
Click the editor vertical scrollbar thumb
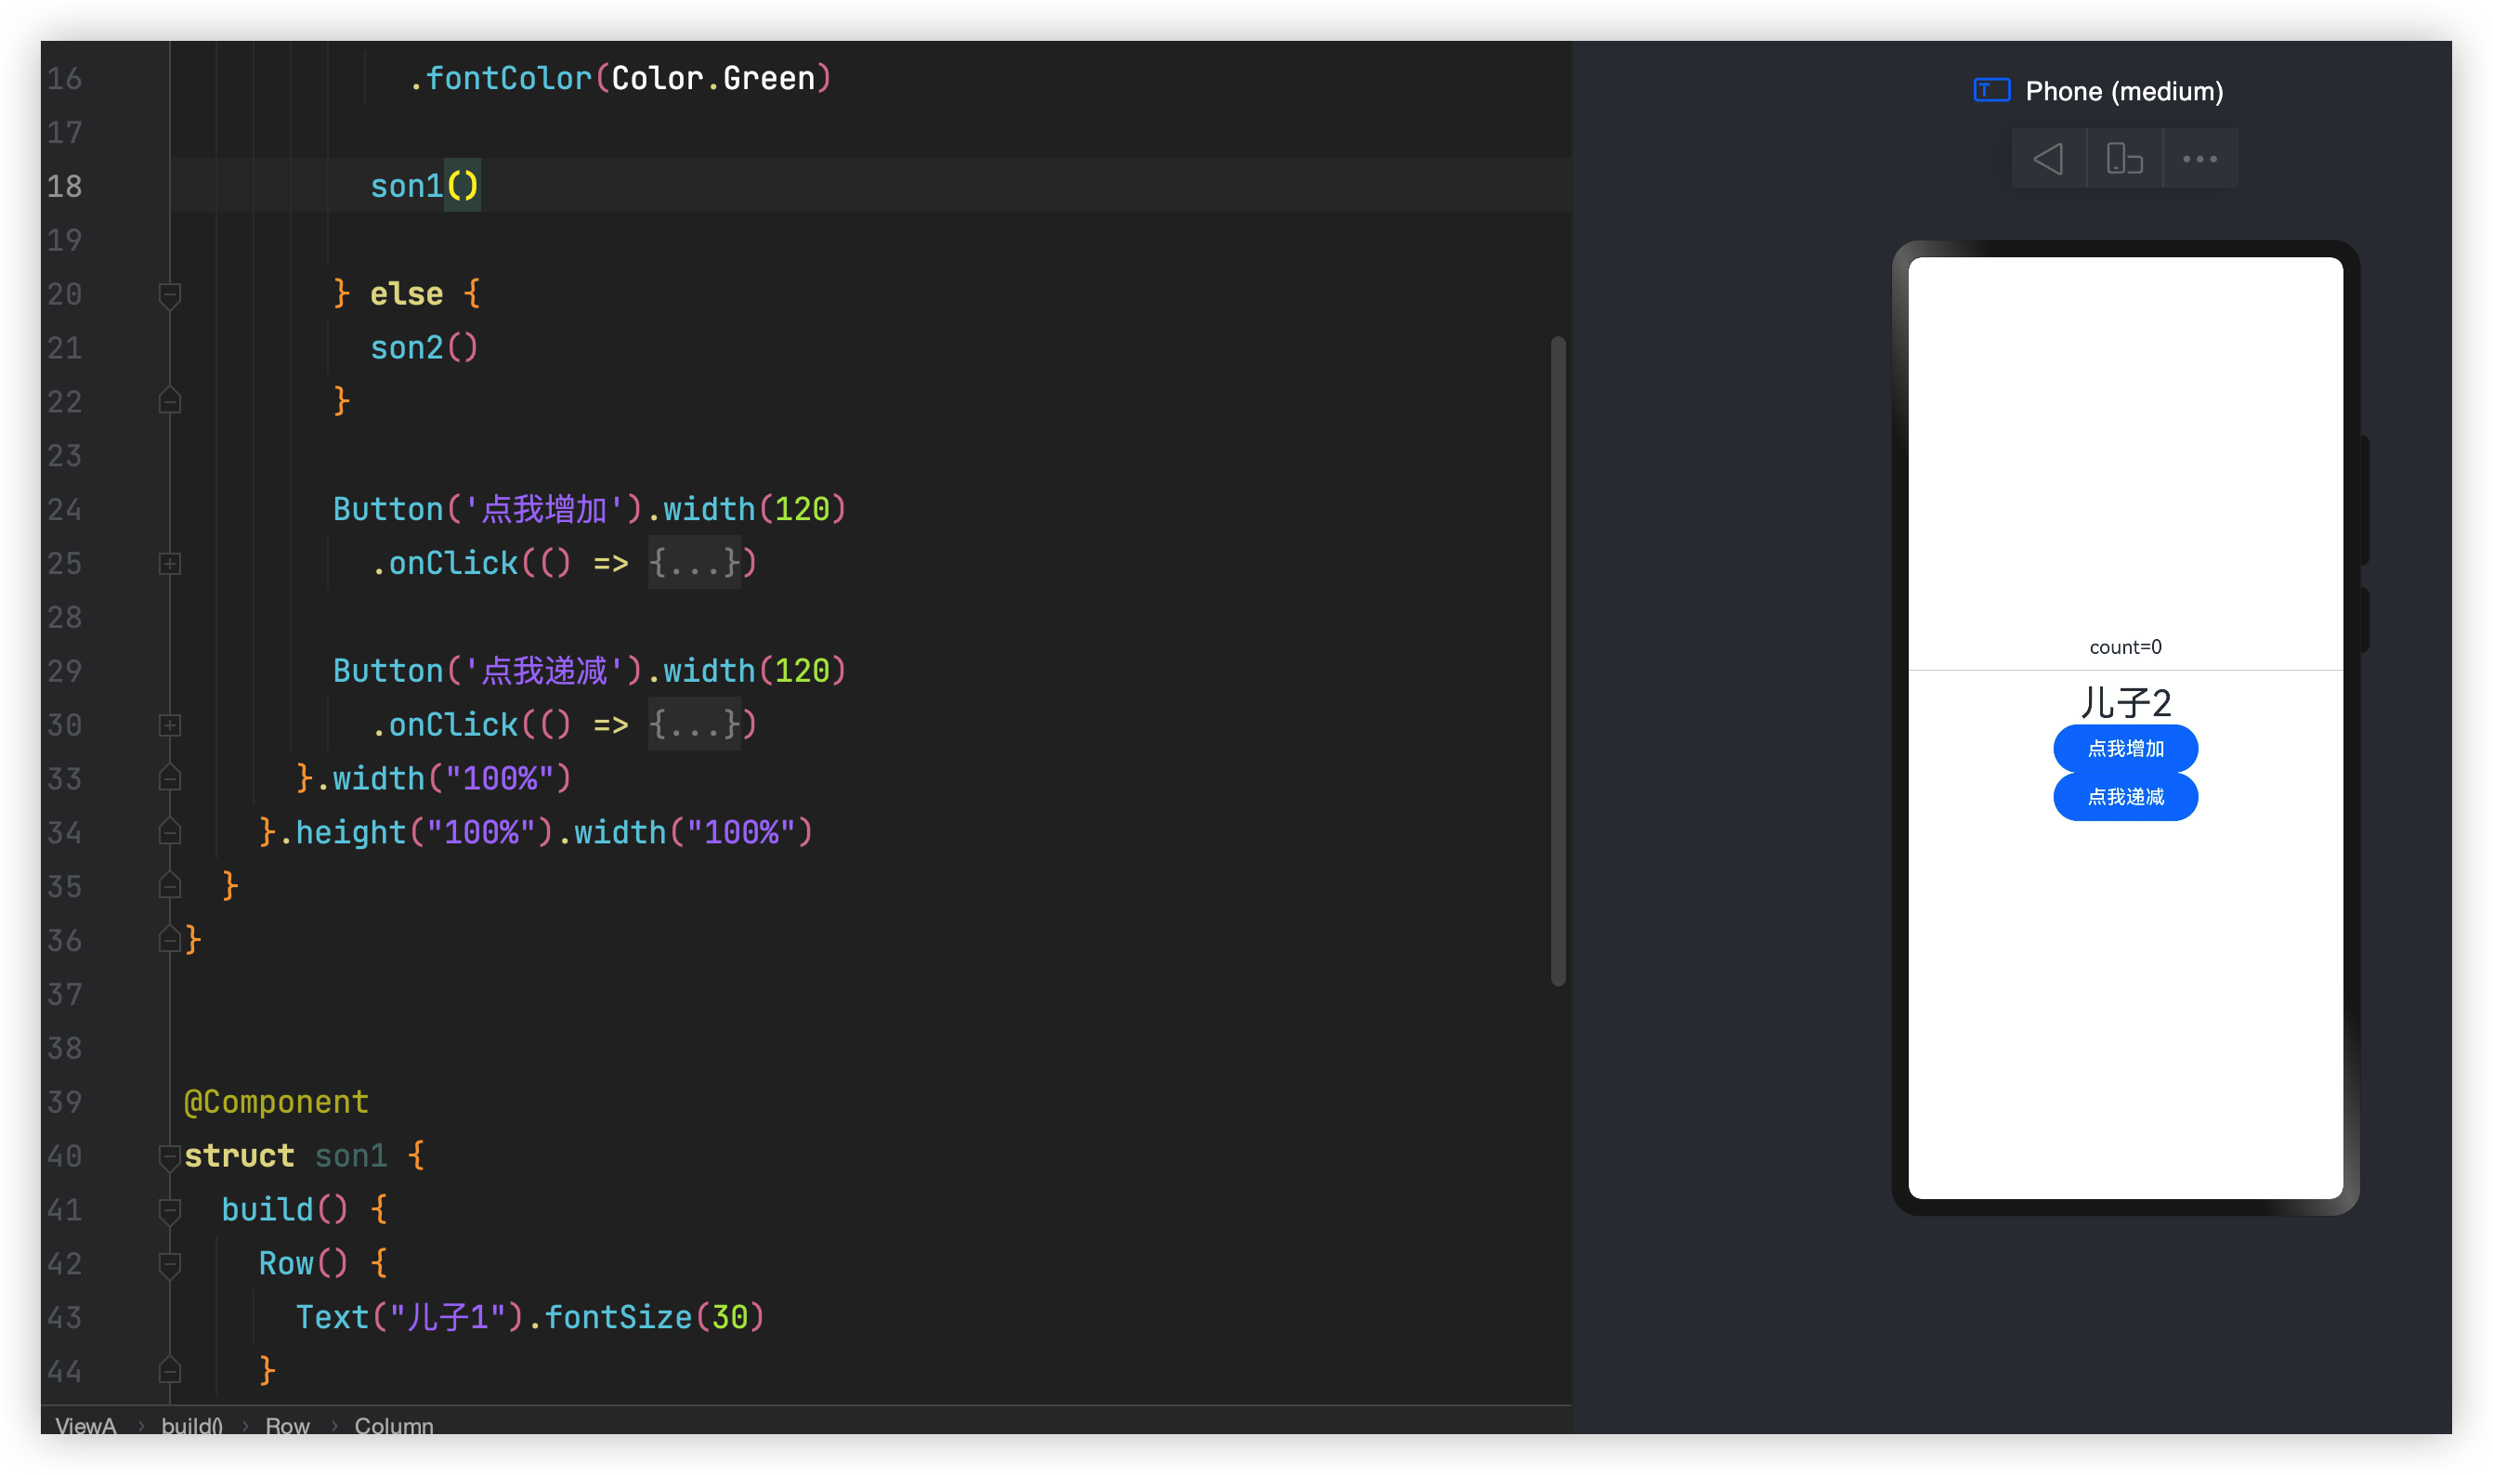coord(1558,662)
